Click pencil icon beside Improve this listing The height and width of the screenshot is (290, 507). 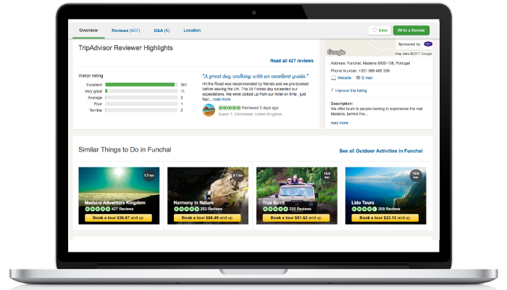[332, 91]
